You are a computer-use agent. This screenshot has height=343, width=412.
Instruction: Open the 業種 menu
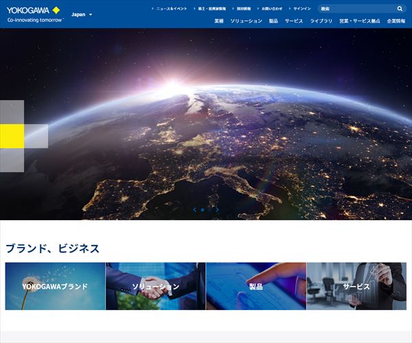click(219, 21)
